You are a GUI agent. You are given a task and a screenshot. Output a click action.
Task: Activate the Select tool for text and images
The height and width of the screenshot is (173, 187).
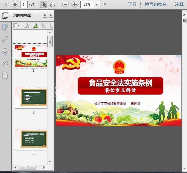tap(43, 4)
